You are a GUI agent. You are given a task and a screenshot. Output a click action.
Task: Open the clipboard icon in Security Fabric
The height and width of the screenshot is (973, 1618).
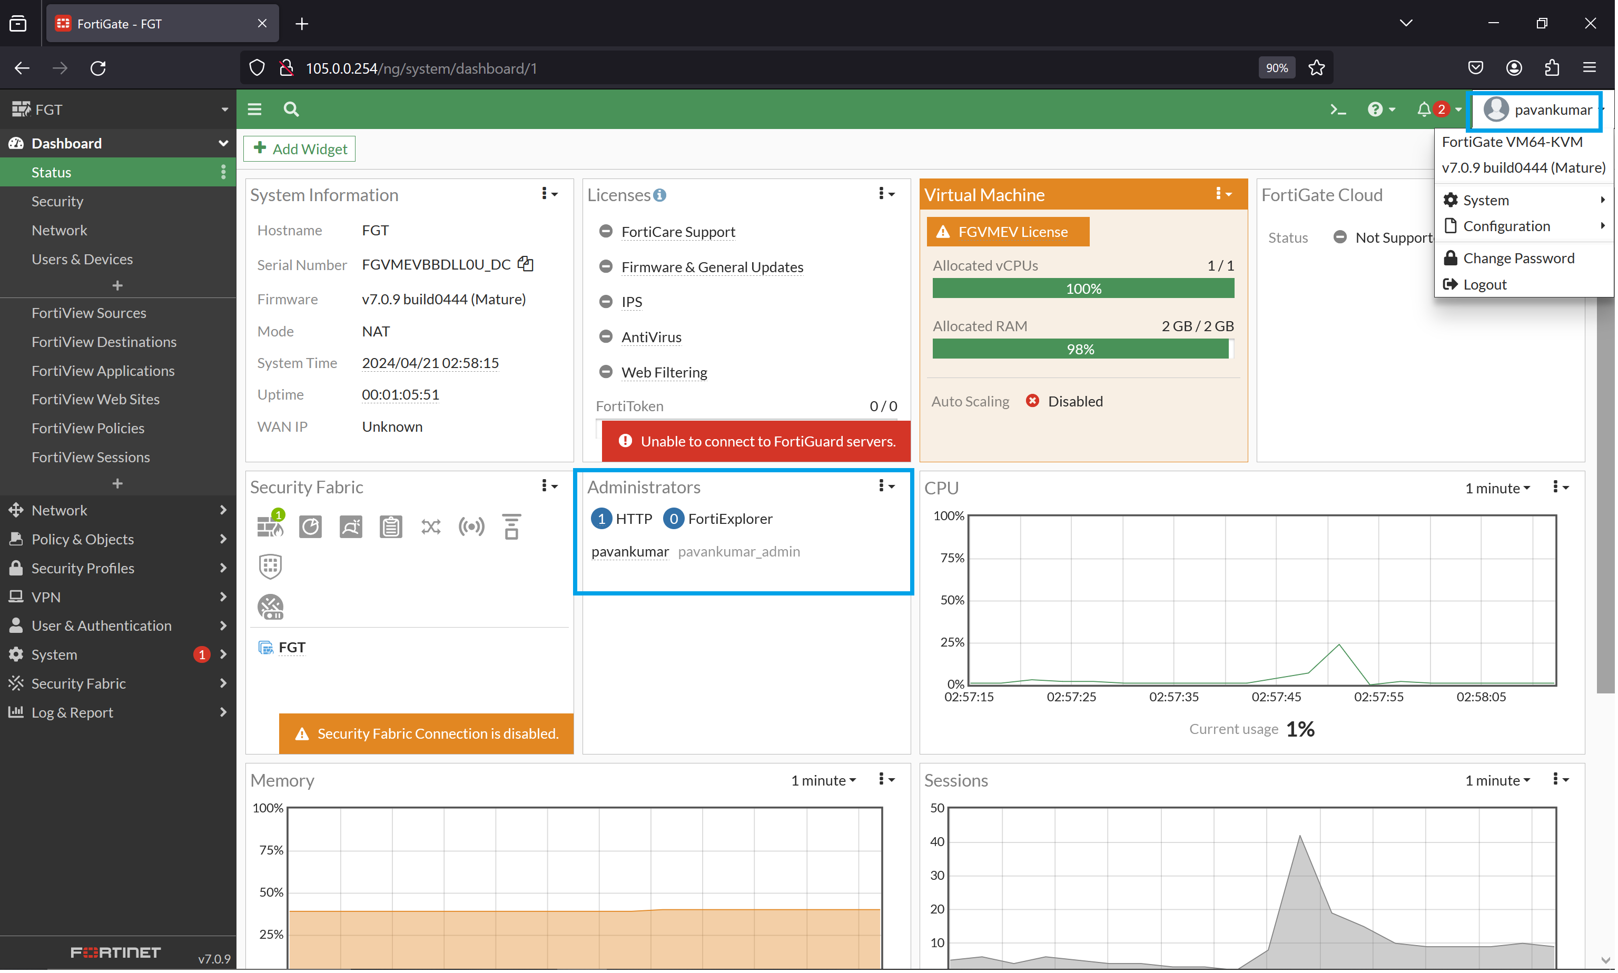(x=391, y=526)
